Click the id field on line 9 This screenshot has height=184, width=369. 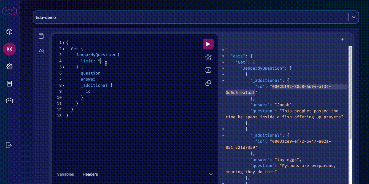click(88, 91)
